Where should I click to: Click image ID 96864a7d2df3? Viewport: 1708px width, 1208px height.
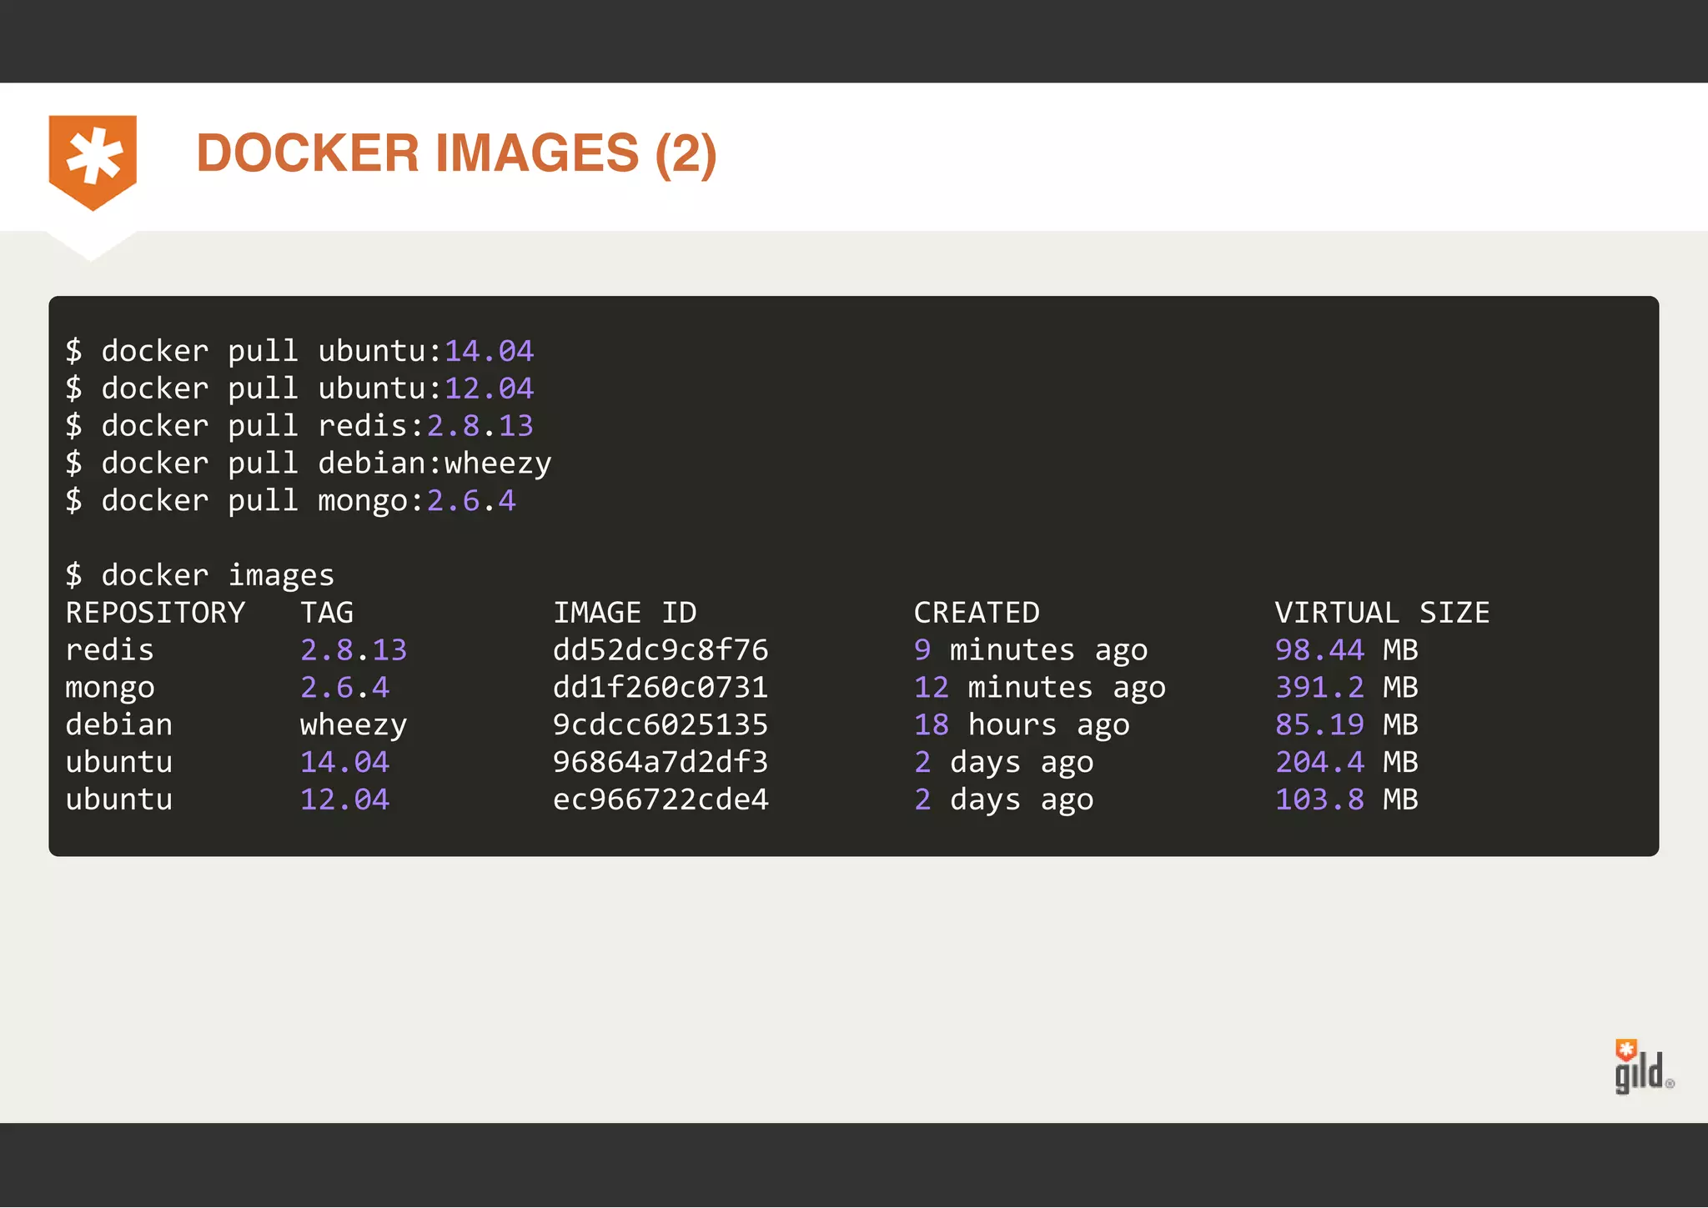[x=661, y=762]
